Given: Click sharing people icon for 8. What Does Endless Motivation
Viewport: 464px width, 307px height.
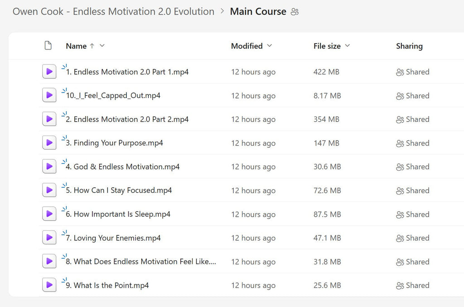Looking at the screenshot, I should point(400,262).
